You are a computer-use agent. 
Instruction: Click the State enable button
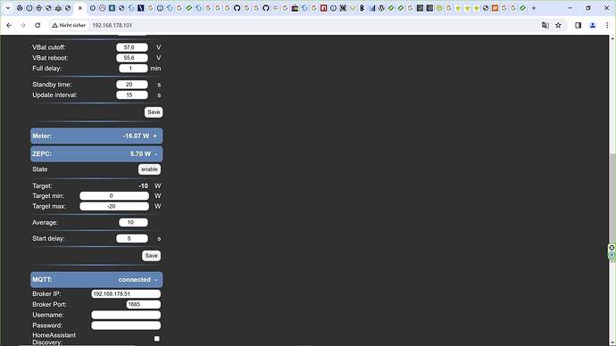(x=149, y=169)
